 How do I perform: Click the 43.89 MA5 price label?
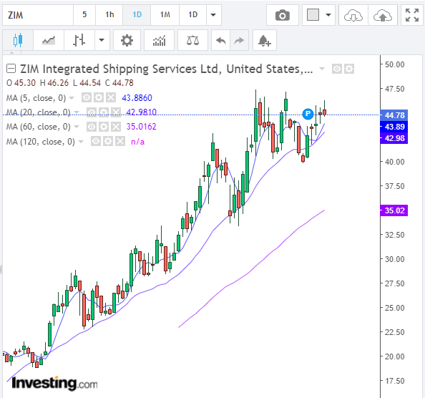(394, 127)
